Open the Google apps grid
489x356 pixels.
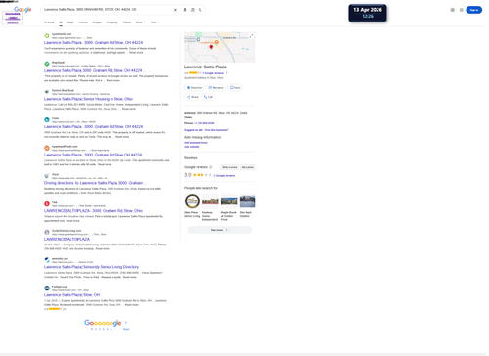(x=462, y=10)
